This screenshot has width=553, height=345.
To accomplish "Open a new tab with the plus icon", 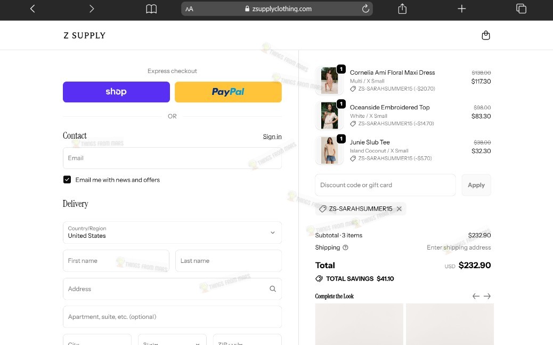I will [x=462, y=9].
